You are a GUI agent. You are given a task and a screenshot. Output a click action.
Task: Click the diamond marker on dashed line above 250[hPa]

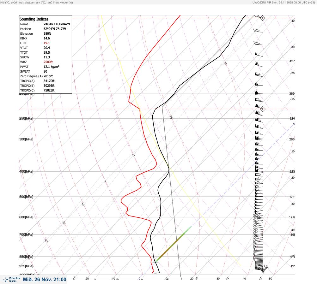point(262,109)
